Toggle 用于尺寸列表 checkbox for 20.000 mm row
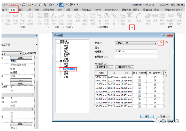 pyautogui.click(x=139, y=92)
